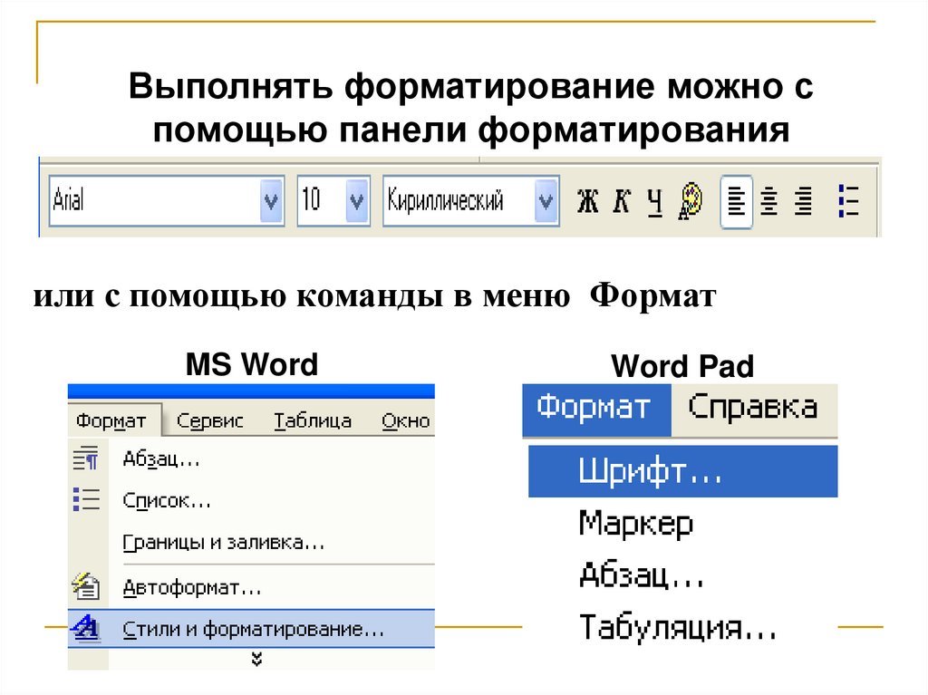This screenshot has width=928, height=695.
Task: Expand the Кириллический script dropdown
Action: (546, 200)
